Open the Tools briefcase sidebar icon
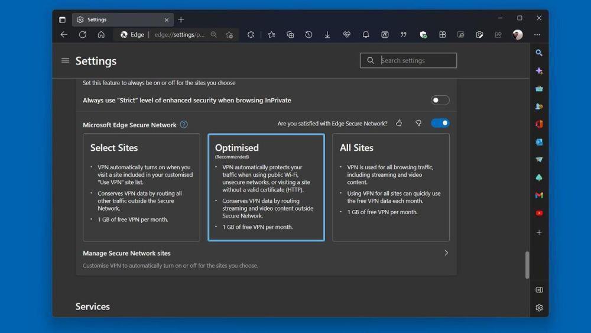The image size is (591, 333). click(x=539, y=89)
